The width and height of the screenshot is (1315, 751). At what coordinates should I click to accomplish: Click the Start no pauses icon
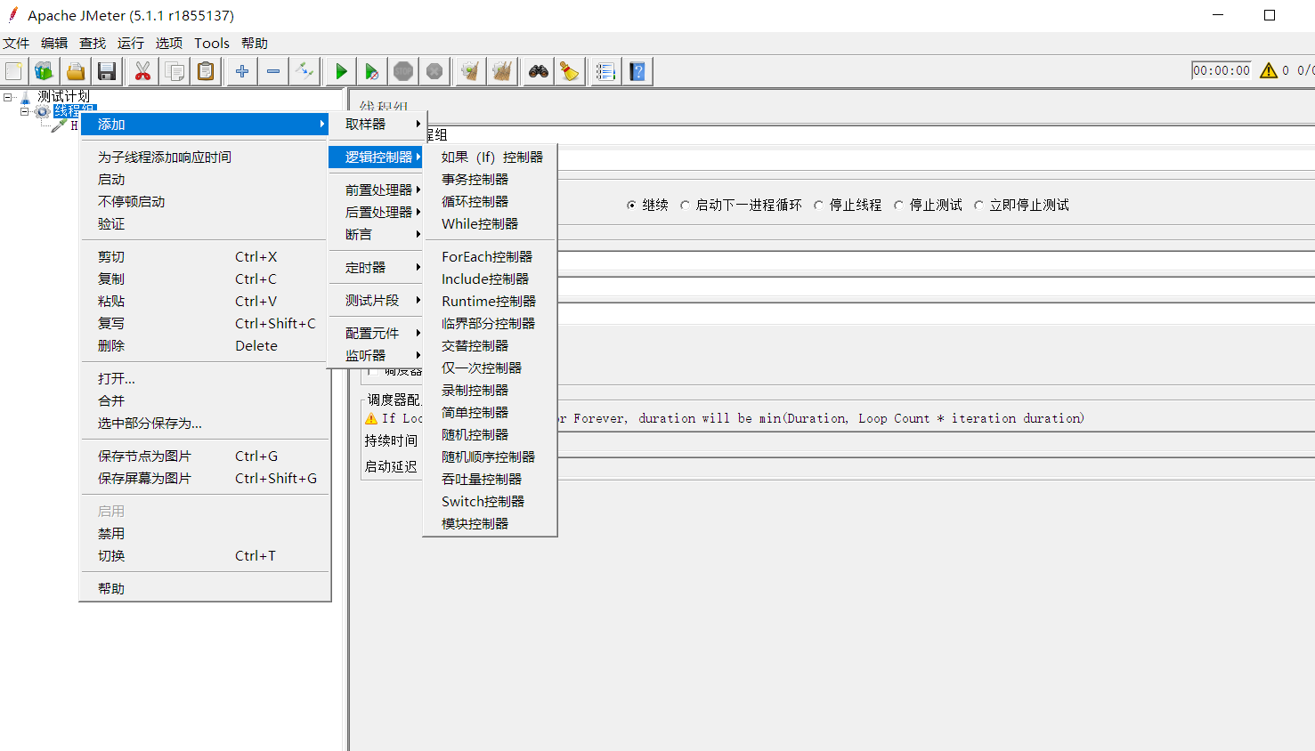(x=372, y=71)
